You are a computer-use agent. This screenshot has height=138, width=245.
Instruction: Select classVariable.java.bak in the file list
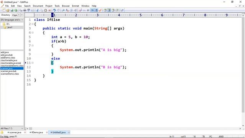[x=11, y=63]
